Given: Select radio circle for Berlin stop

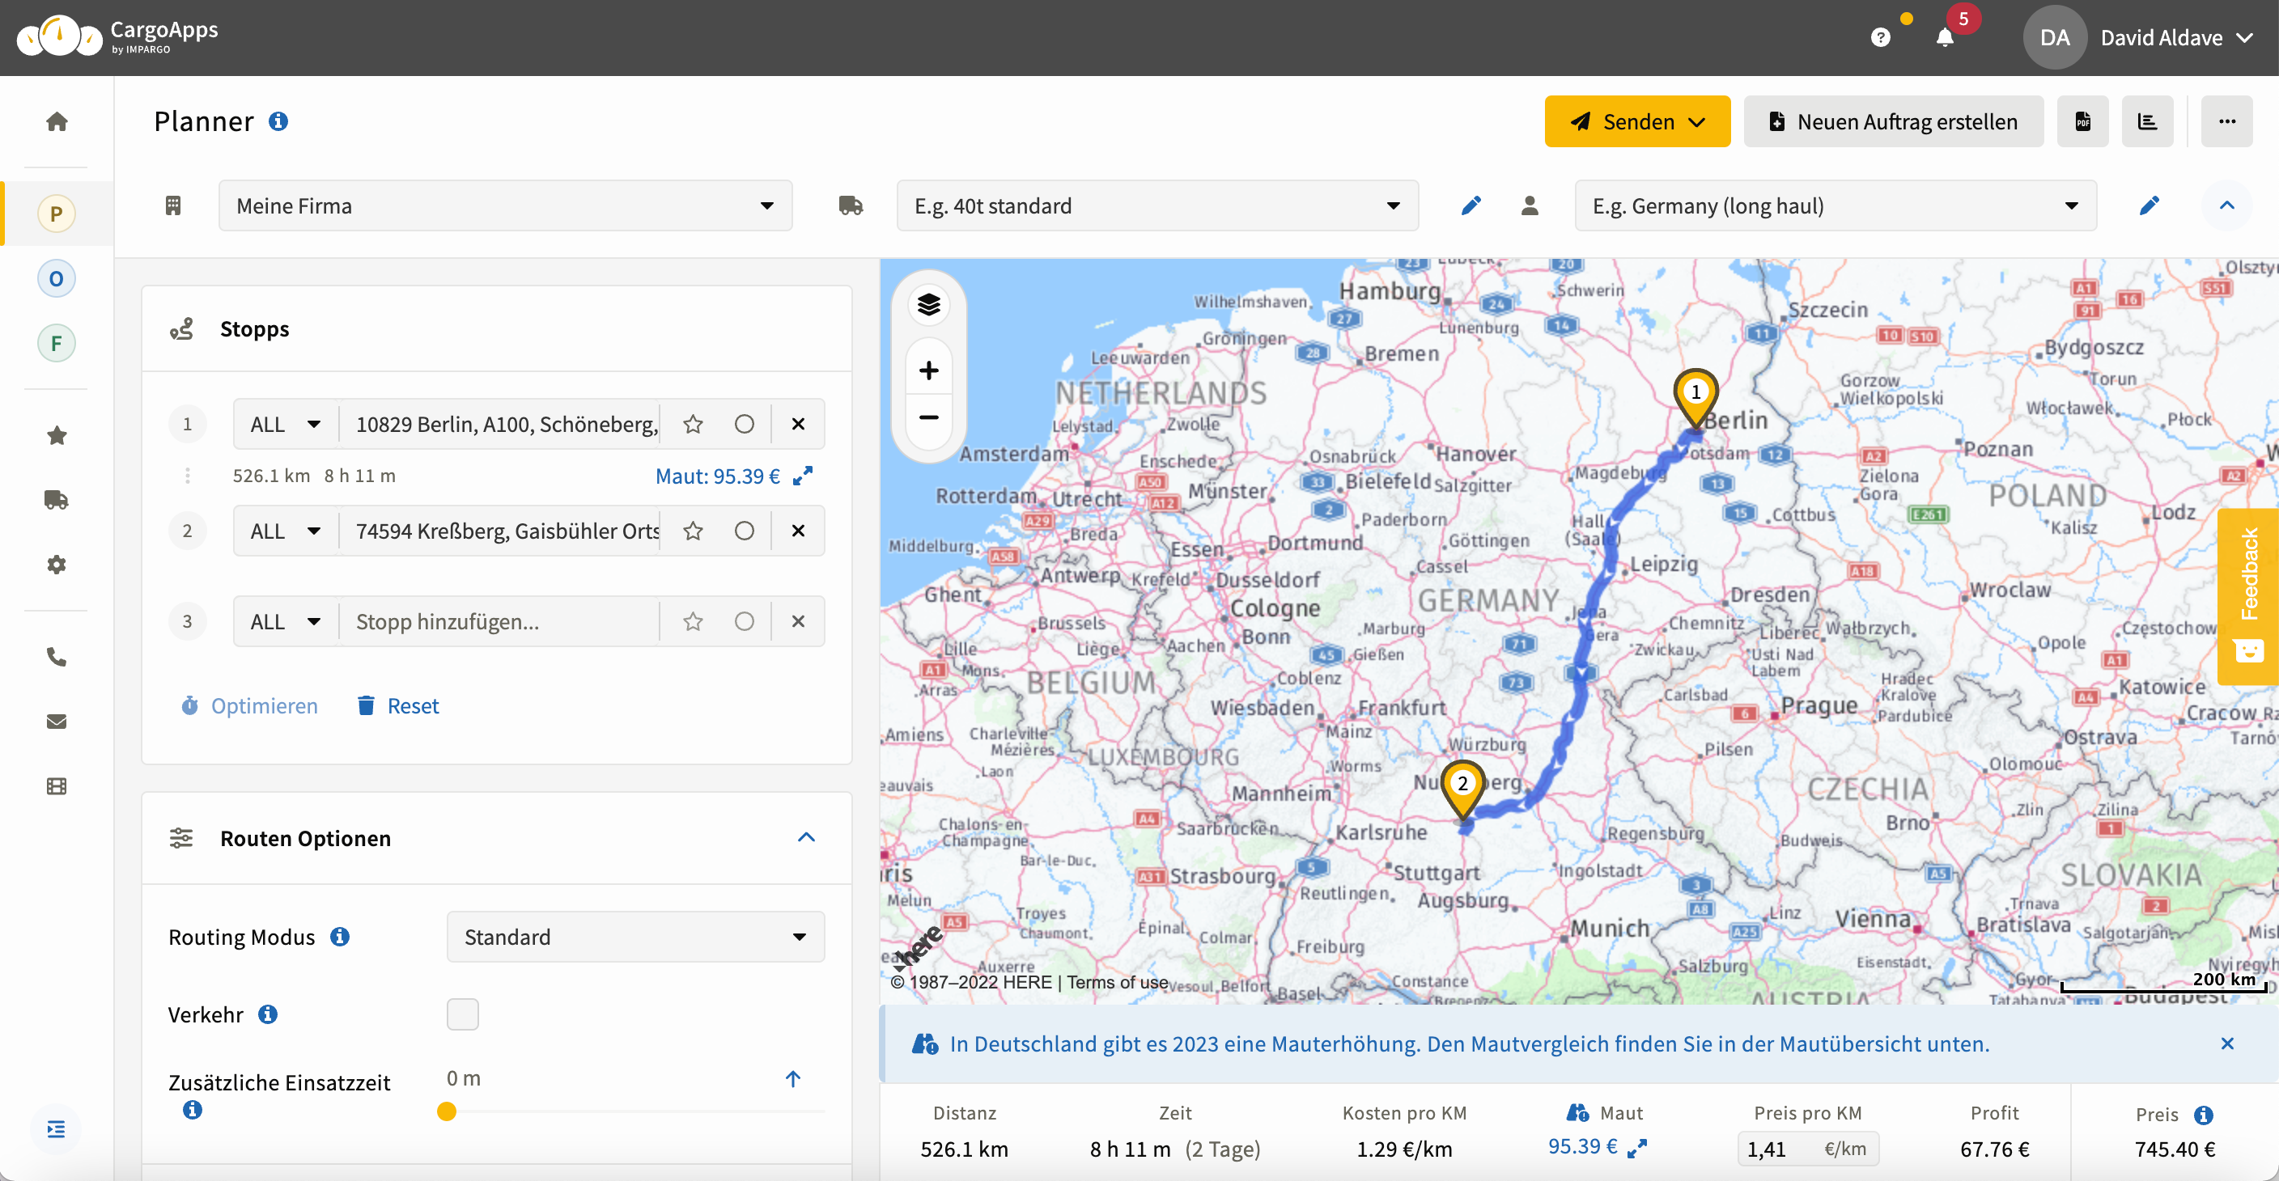Looking at the screenshot, I should [744, 425].
